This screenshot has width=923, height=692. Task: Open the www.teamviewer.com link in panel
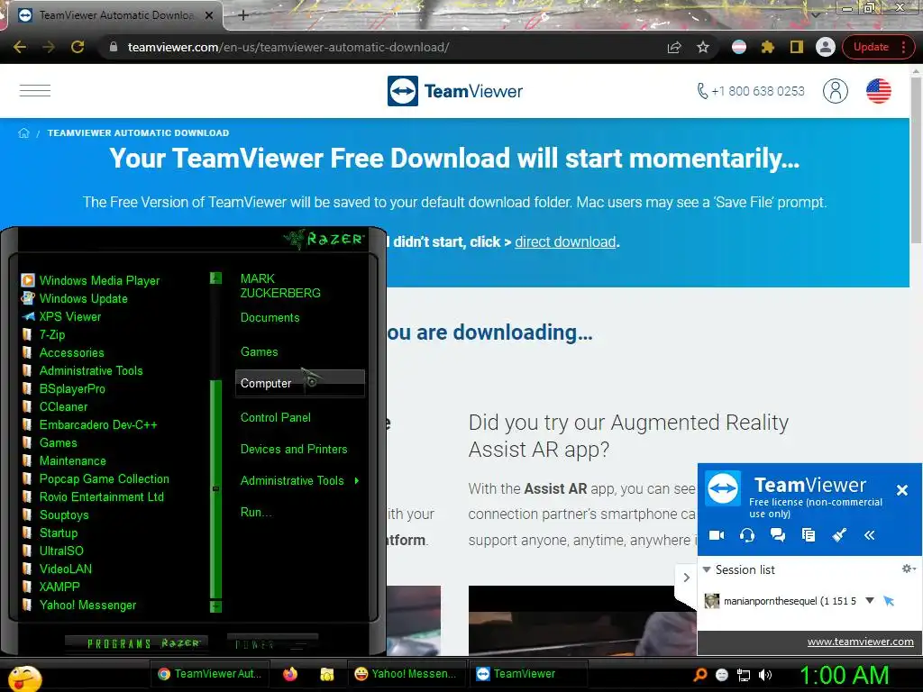[x=860, y=642]
